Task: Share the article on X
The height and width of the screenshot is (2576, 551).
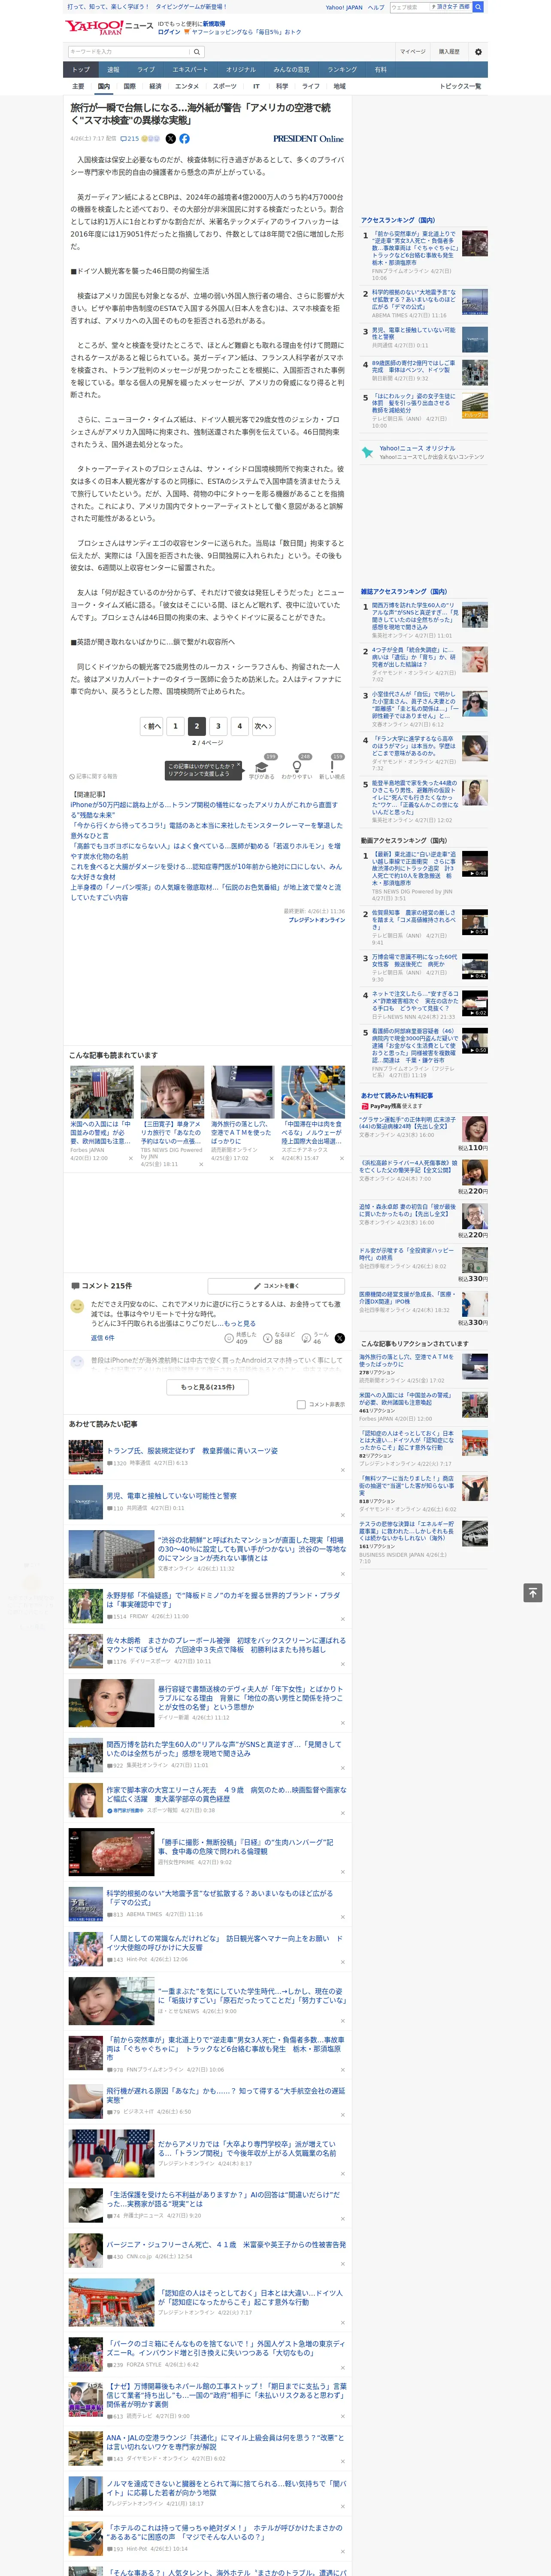Action: point(170,139)
